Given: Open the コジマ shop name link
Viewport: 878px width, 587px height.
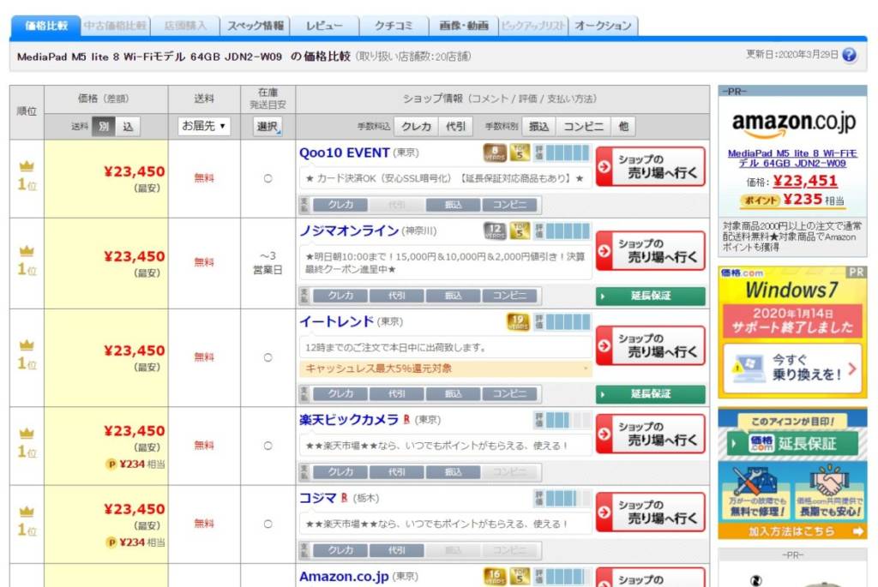Looking at the screenshot, I should pyautogui.click(x=318, y=498).
